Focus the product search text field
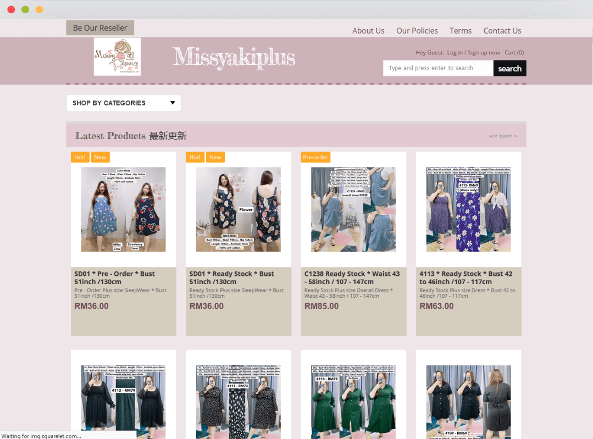This screenshot has width=593, height=439. [438, 68]
